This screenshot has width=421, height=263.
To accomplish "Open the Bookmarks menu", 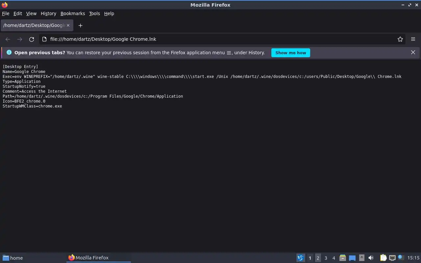I will [x=73, y=13].
